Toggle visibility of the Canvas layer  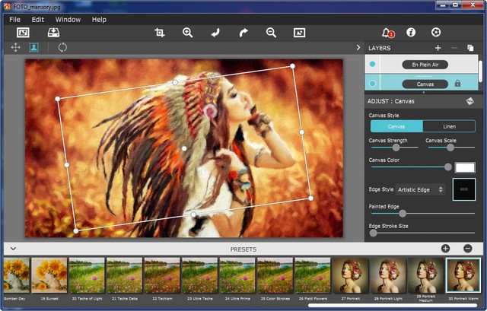(373, 84)
